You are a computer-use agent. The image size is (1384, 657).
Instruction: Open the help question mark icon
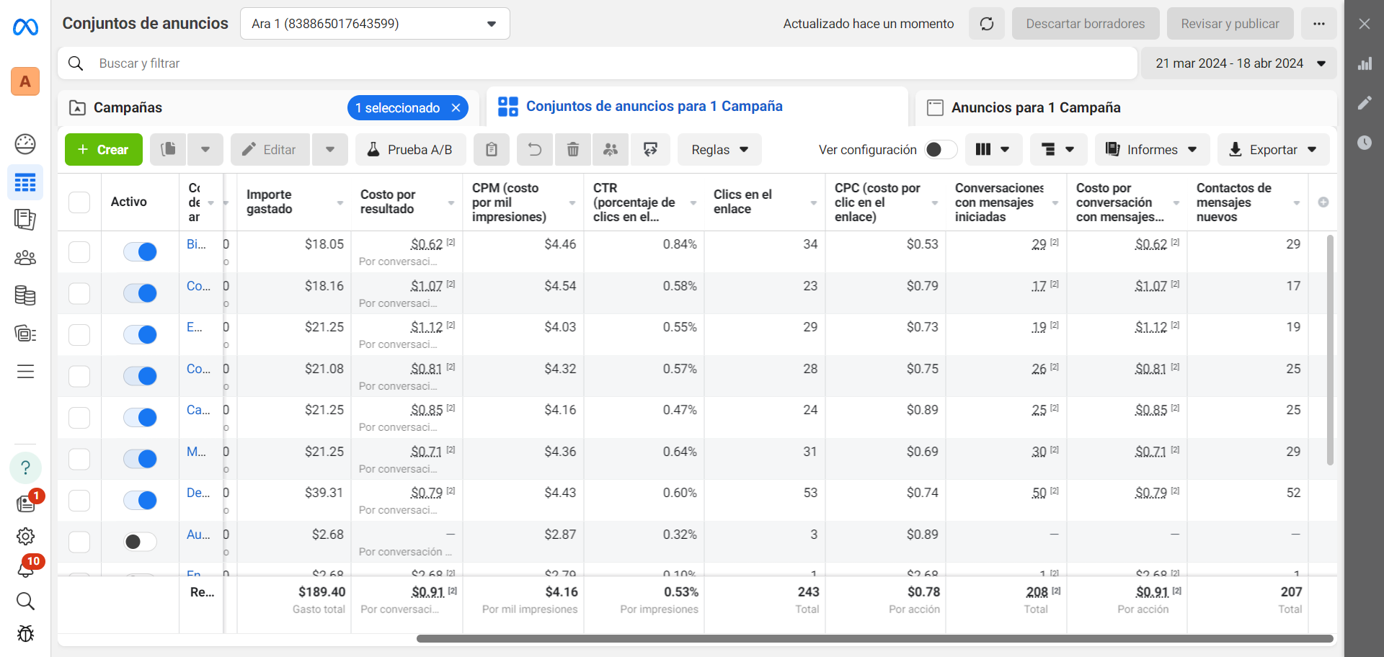point(25,468)
